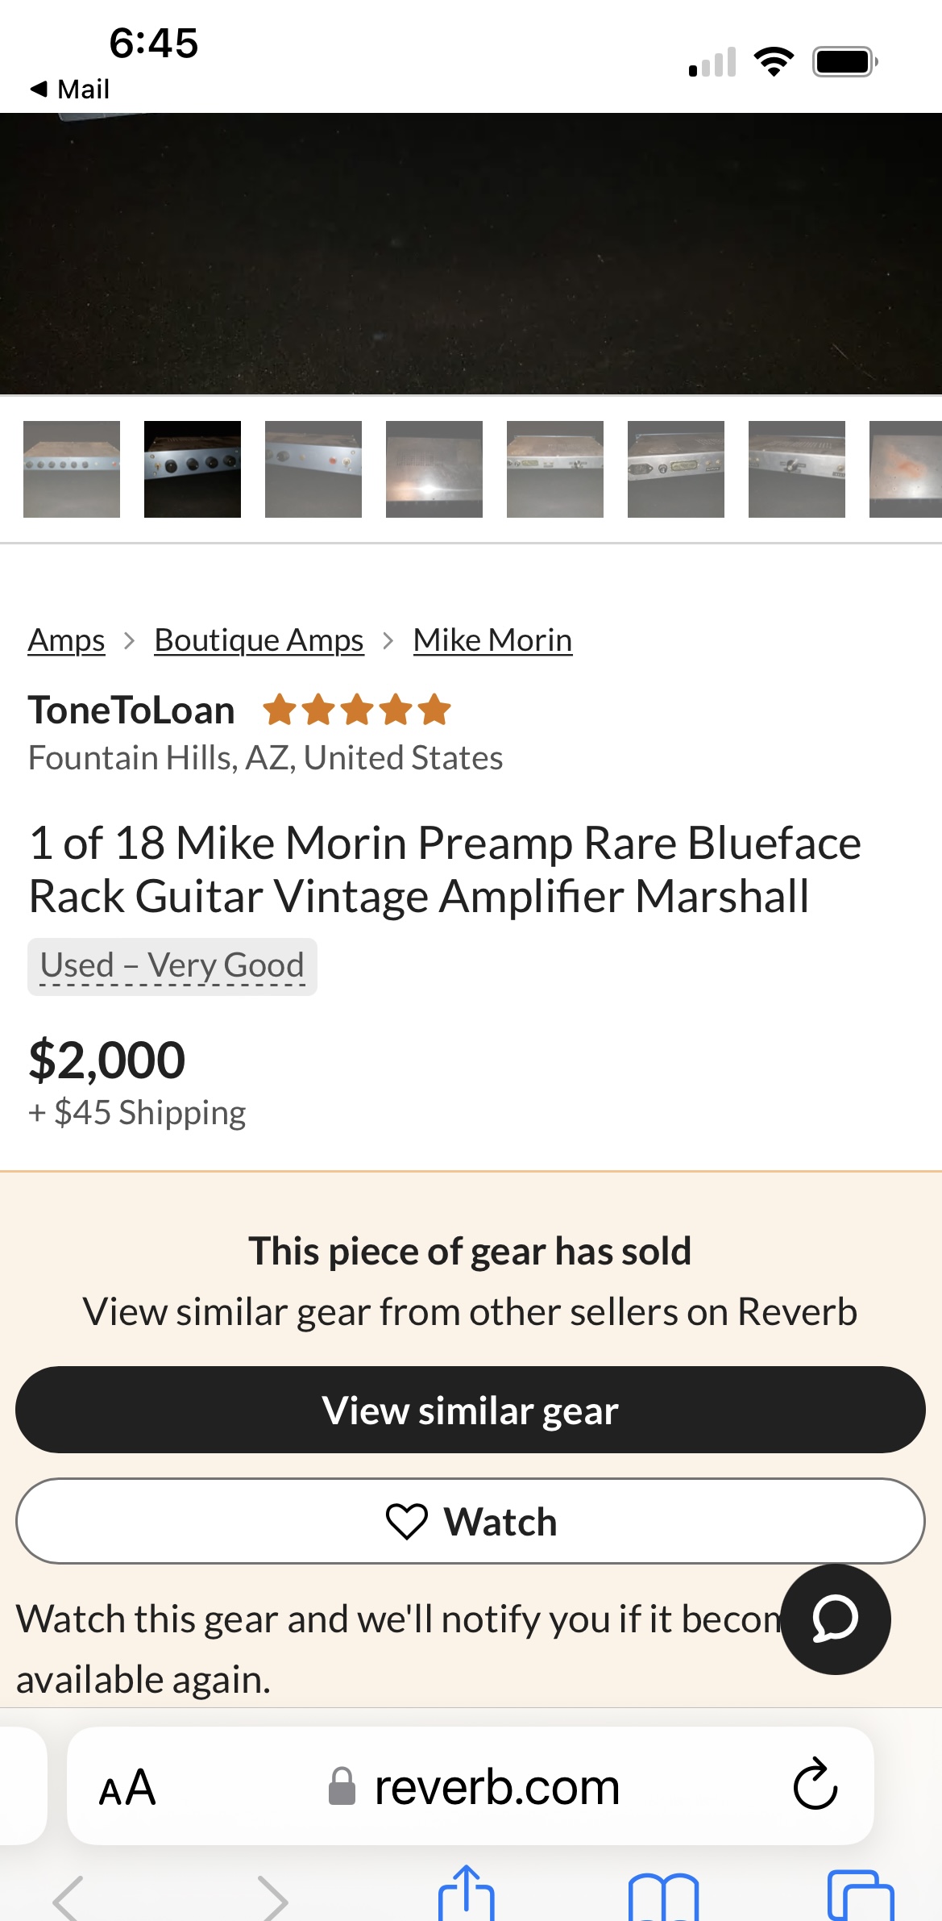This screenshot has height=1921, width=942.
Task: Open Safari share sheet icon
Action: 466,1894
